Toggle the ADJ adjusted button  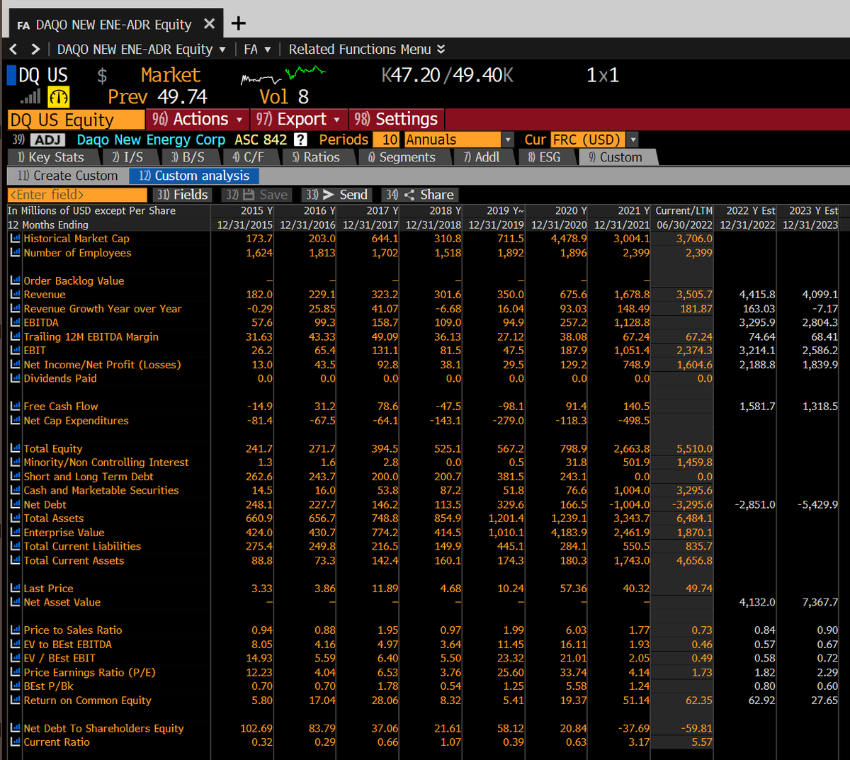(48, 140)
